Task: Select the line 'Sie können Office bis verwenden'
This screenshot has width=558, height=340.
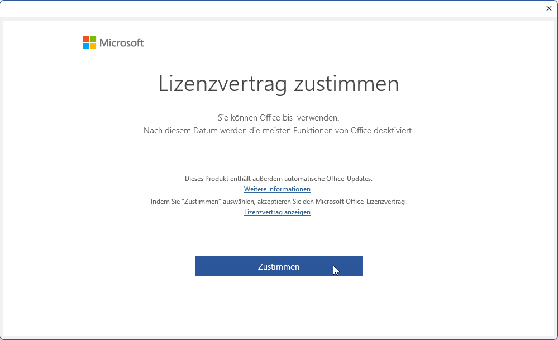Action: click(278, 118)
